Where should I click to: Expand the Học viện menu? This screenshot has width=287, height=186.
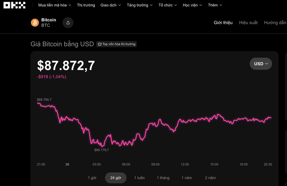coord(192,5)
